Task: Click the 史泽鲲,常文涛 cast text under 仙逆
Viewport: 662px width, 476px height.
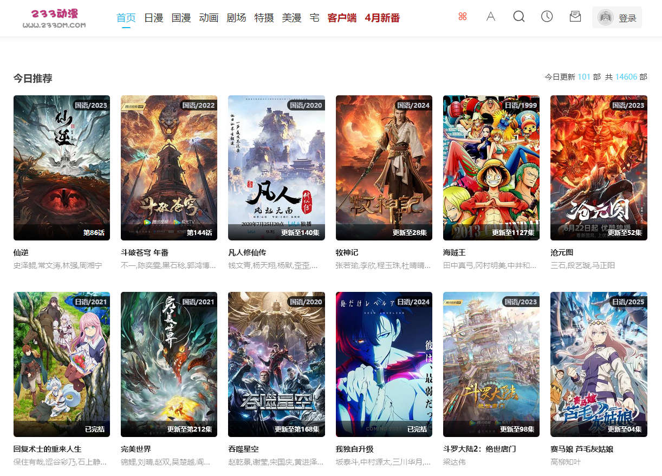Action: [58, 265]
